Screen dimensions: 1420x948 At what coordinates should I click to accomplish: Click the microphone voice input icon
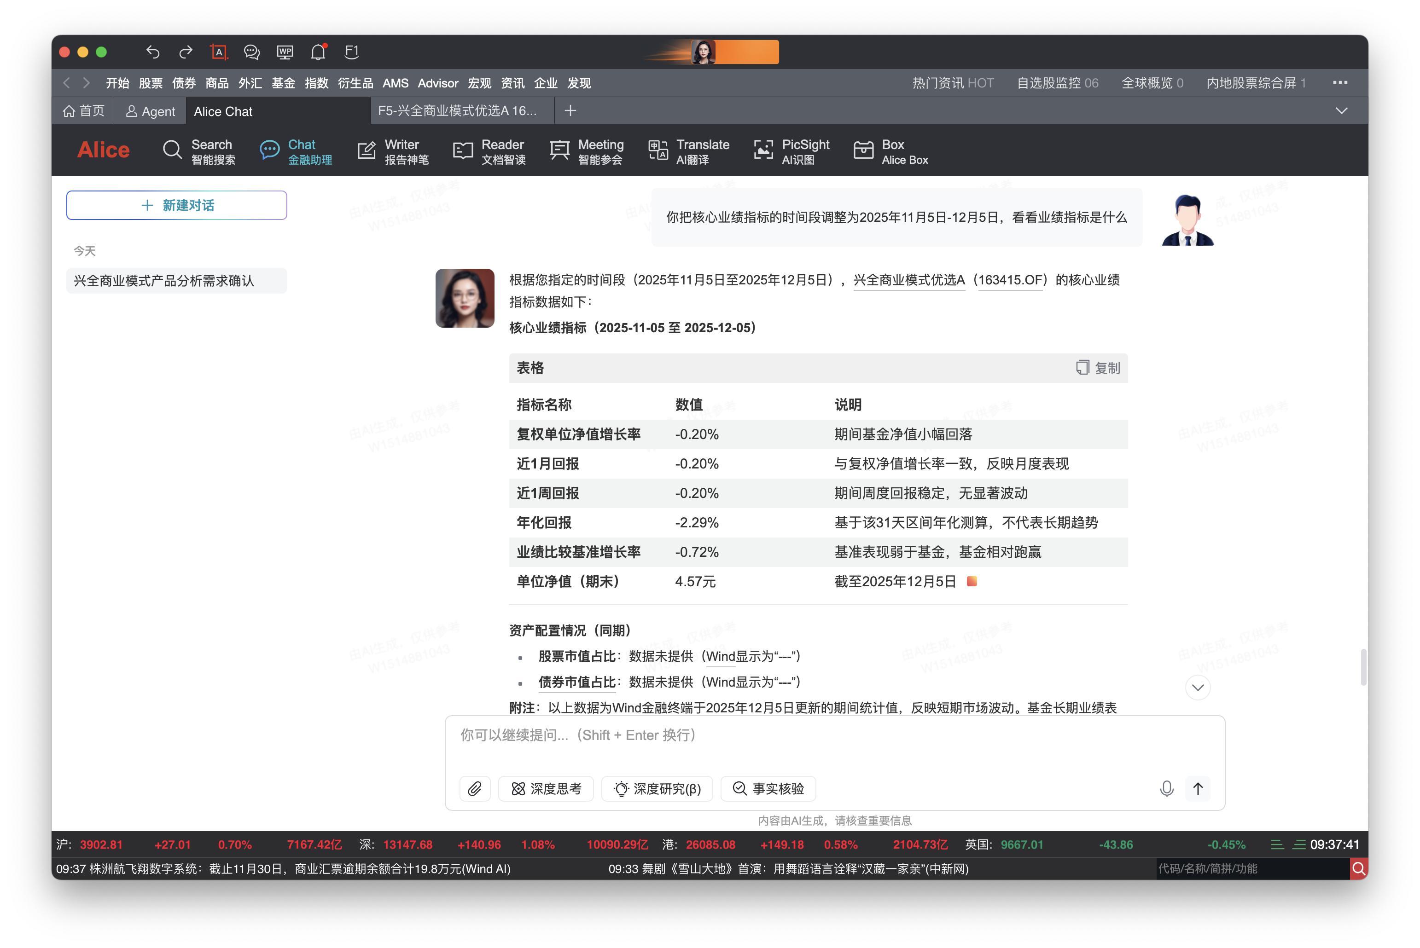(1166, 788)
